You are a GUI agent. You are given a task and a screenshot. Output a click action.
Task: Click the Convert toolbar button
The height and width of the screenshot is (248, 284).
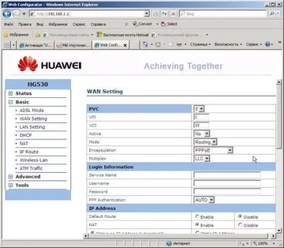(x=143, y=24)
